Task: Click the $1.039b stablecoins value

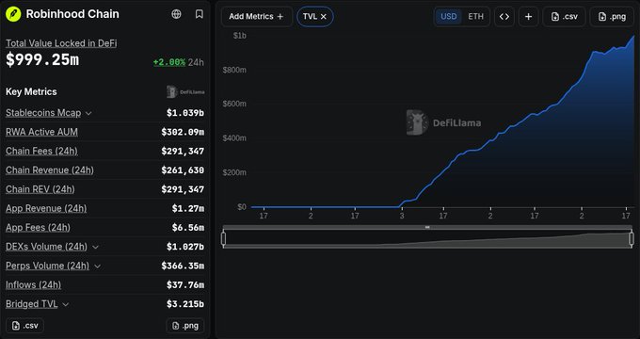Action: [x=185, y=113]
